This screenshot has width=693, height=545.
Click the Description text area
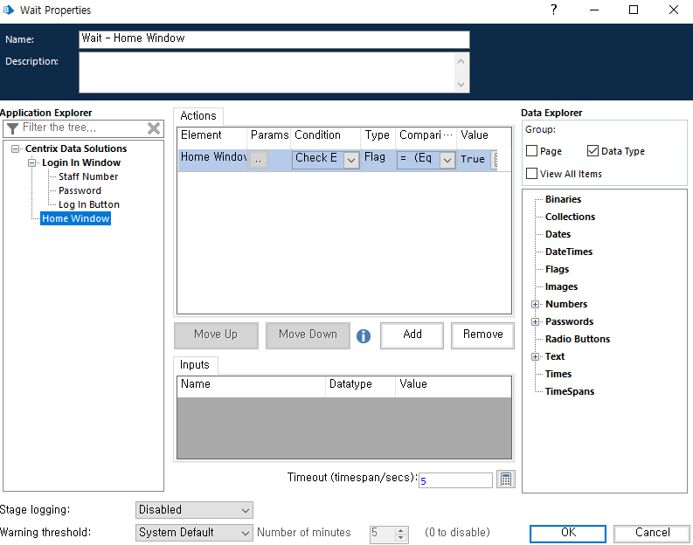(267, 72)
